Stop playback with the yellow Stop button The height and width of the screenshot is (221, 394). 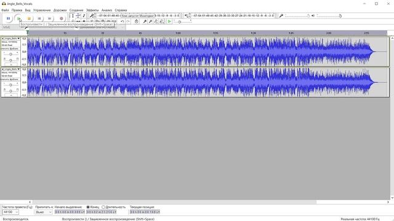[29, 18]
